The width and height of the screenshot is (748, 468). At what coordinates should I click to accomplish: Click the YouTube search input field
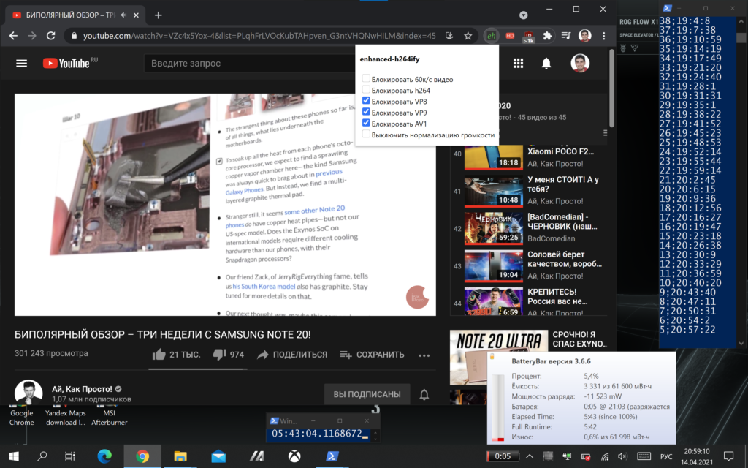pyautogui.click(x=250, y=63)
